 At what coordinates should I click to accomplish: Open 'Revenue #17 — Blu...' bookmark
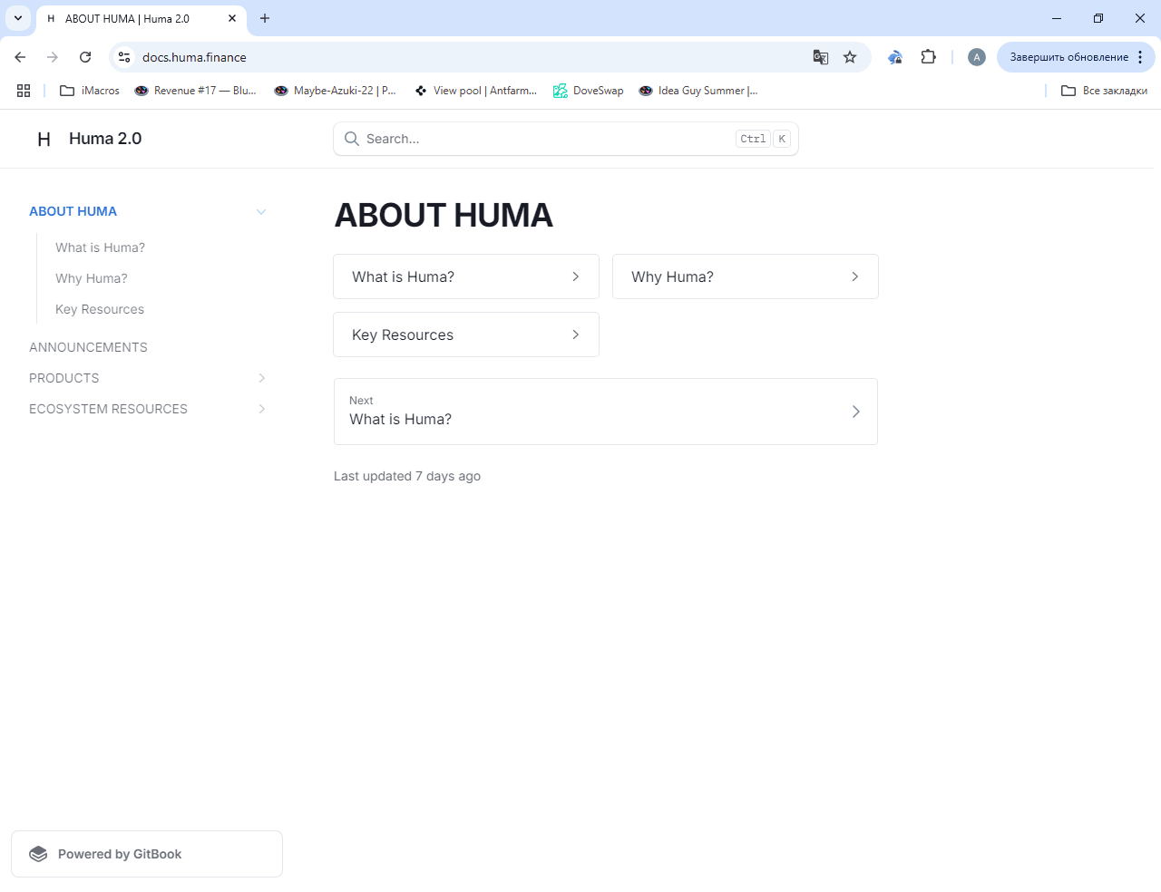(195, 91)
